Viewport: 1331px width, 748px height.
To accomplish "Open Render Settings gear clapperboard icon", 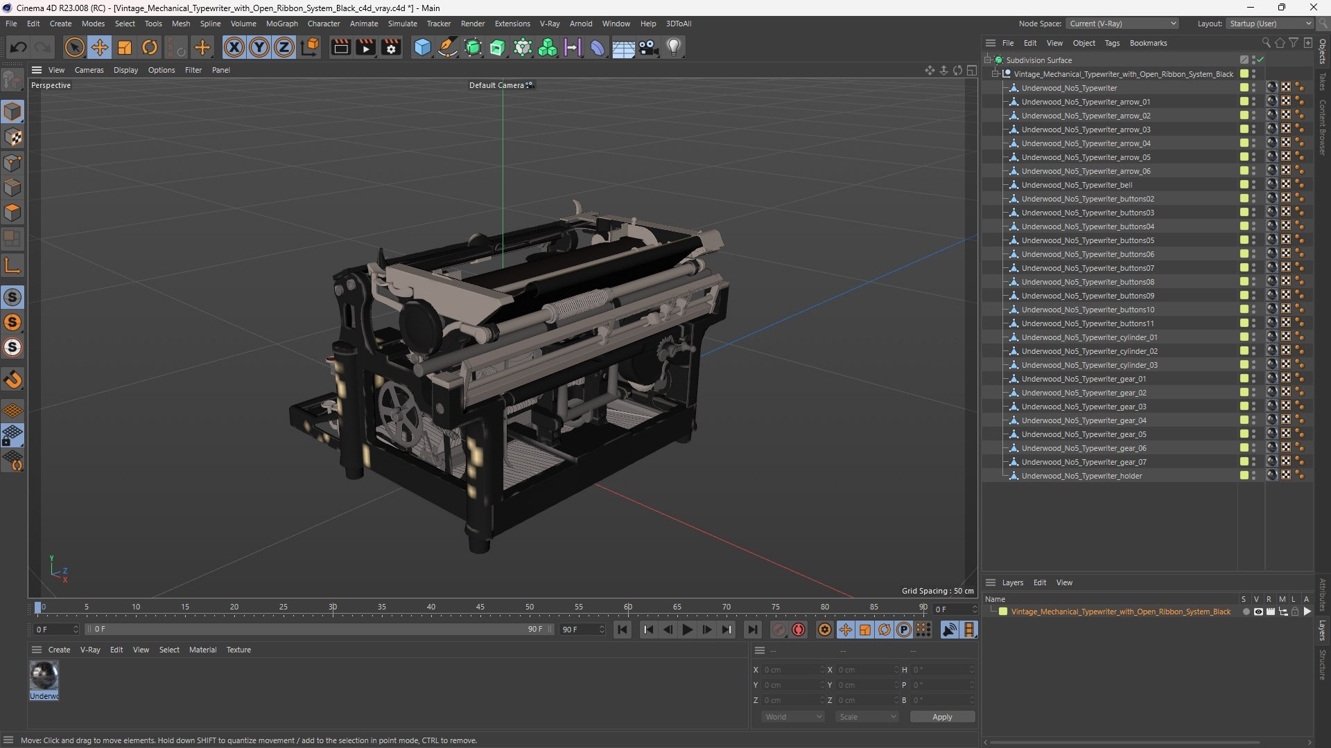I will 391,47.
